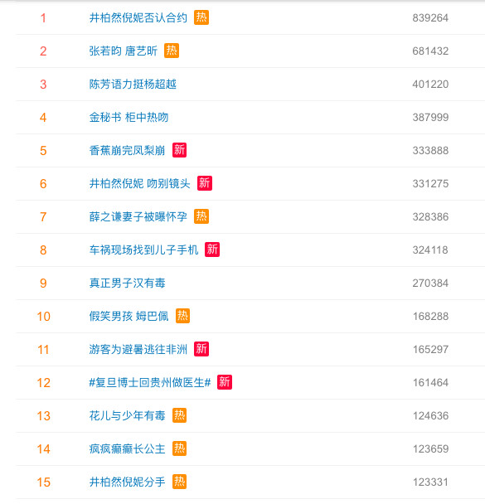
Task: Open the 金秘书 柜中热吻 topic
Action: tap(129, 118)
